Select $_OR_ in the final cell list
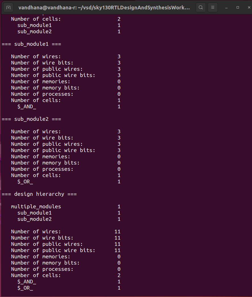 click(x=25, y=288)
